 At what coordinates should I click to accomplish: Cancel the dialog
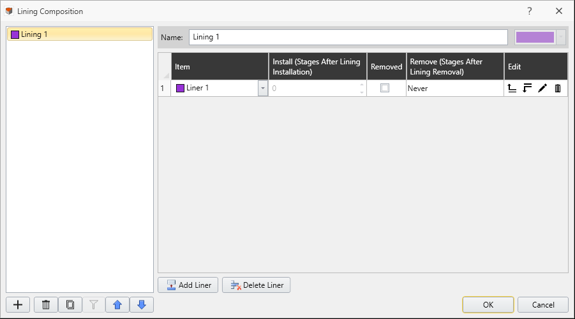[543, 305]
